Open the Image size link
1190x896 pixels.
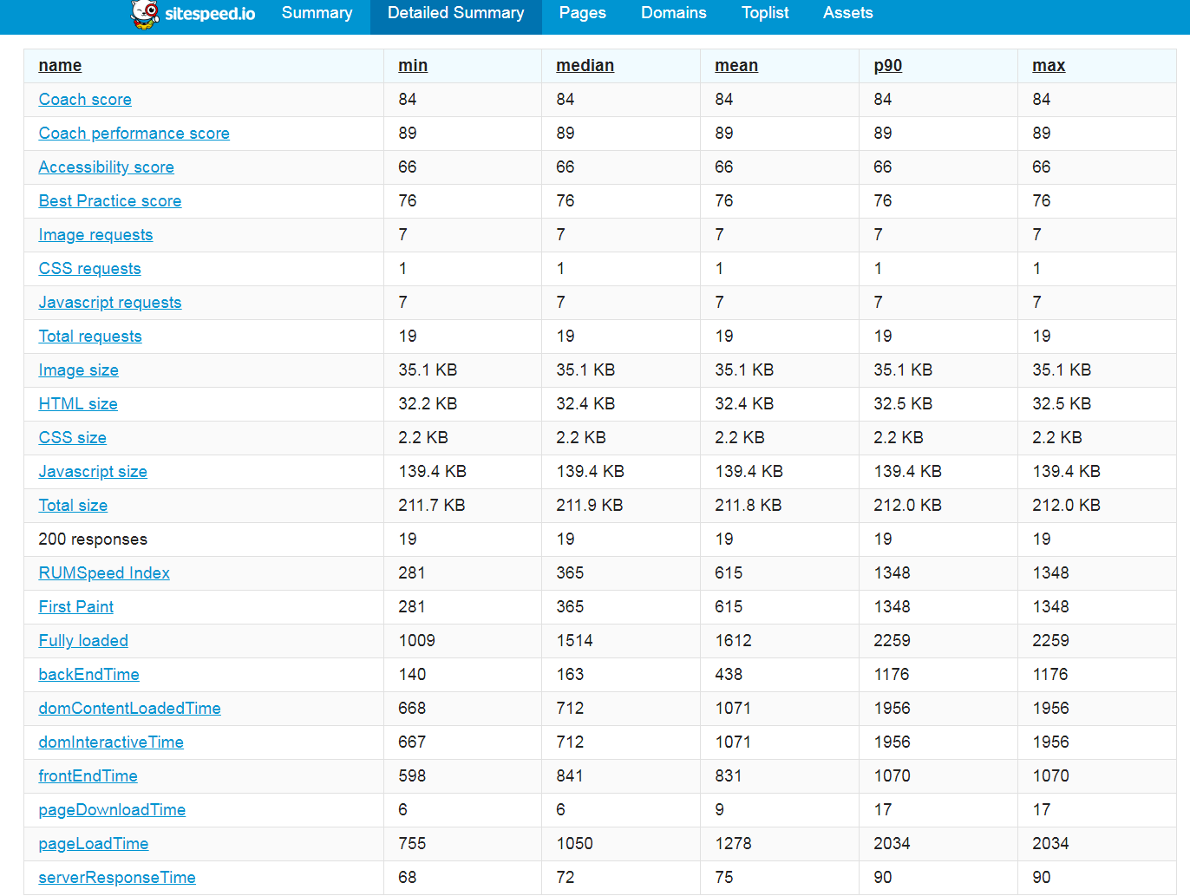click(x=79, y=370)
